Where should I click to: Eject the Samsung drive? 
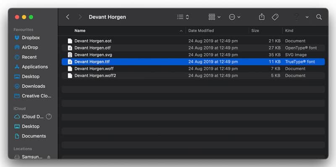tap(49, 157)
